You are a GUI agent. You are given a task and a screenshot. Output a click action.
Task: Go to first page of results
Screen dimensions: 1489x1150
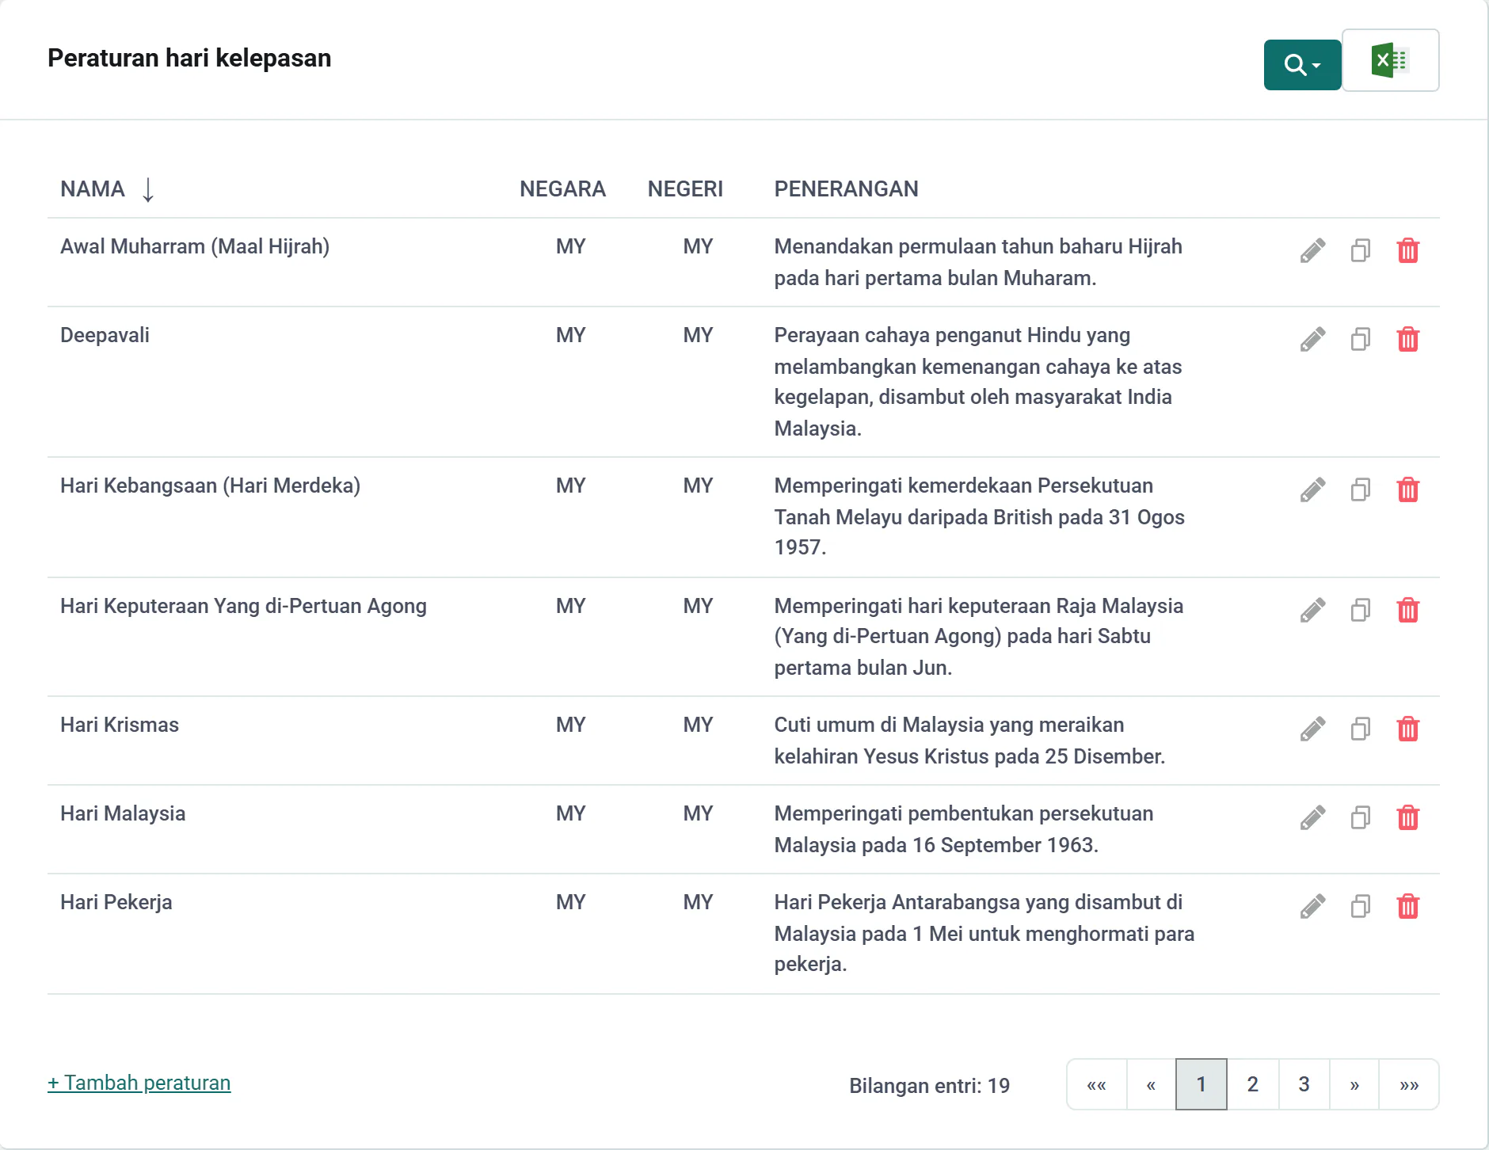[x=1097, y=1084]
